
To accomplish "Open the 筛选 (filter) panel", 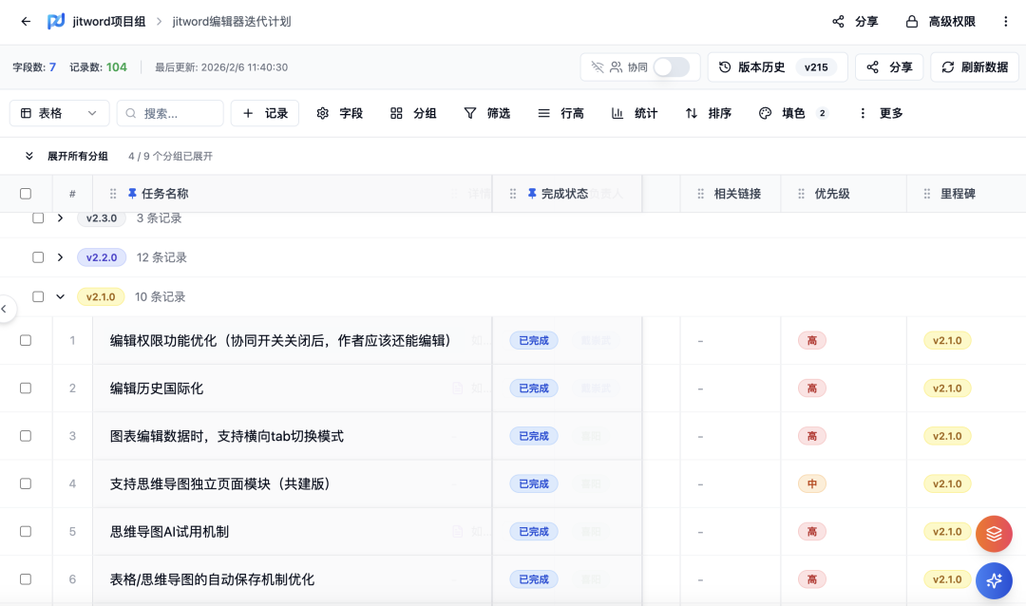I will click(486, 113).
